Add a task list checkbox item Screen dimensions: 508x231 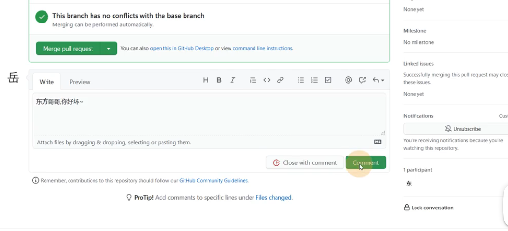[x=328, y=80]
